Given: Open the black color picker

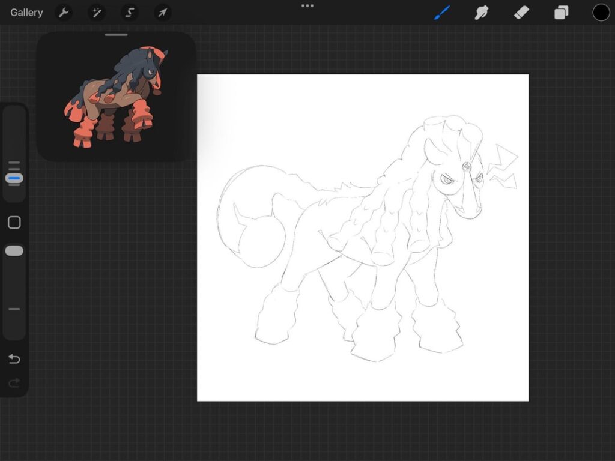Looking at the screenshot, I should (x=601, y=13).
